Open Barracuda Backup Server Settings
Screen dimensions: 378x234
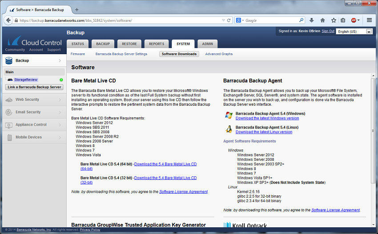[121, 54]
